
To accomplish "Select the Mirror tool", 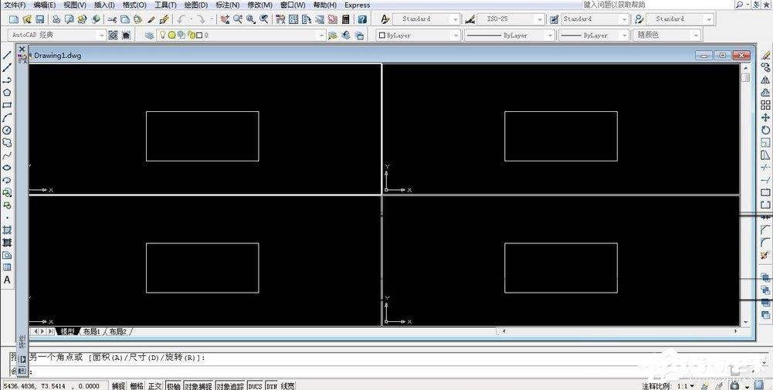I will tap(765, 80).
